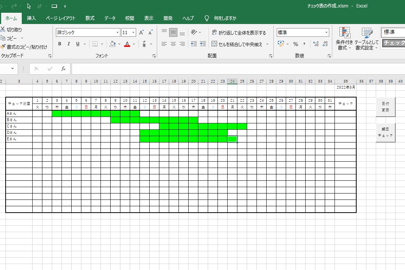Increase font size with the large A
The width and height of the screenshot is (405, 270).
(x=141, y=32)
